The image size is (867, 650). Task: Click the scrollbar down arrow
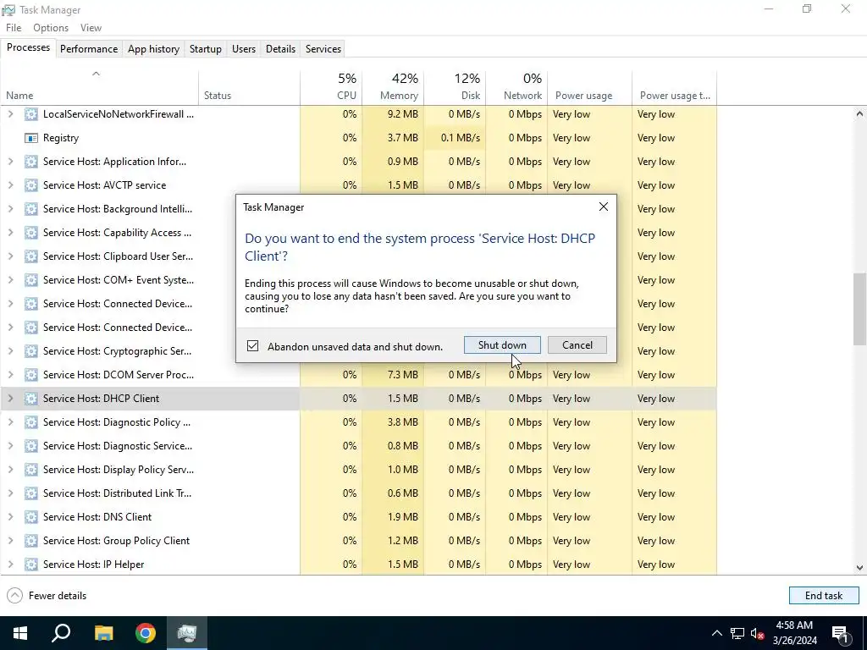859,568
